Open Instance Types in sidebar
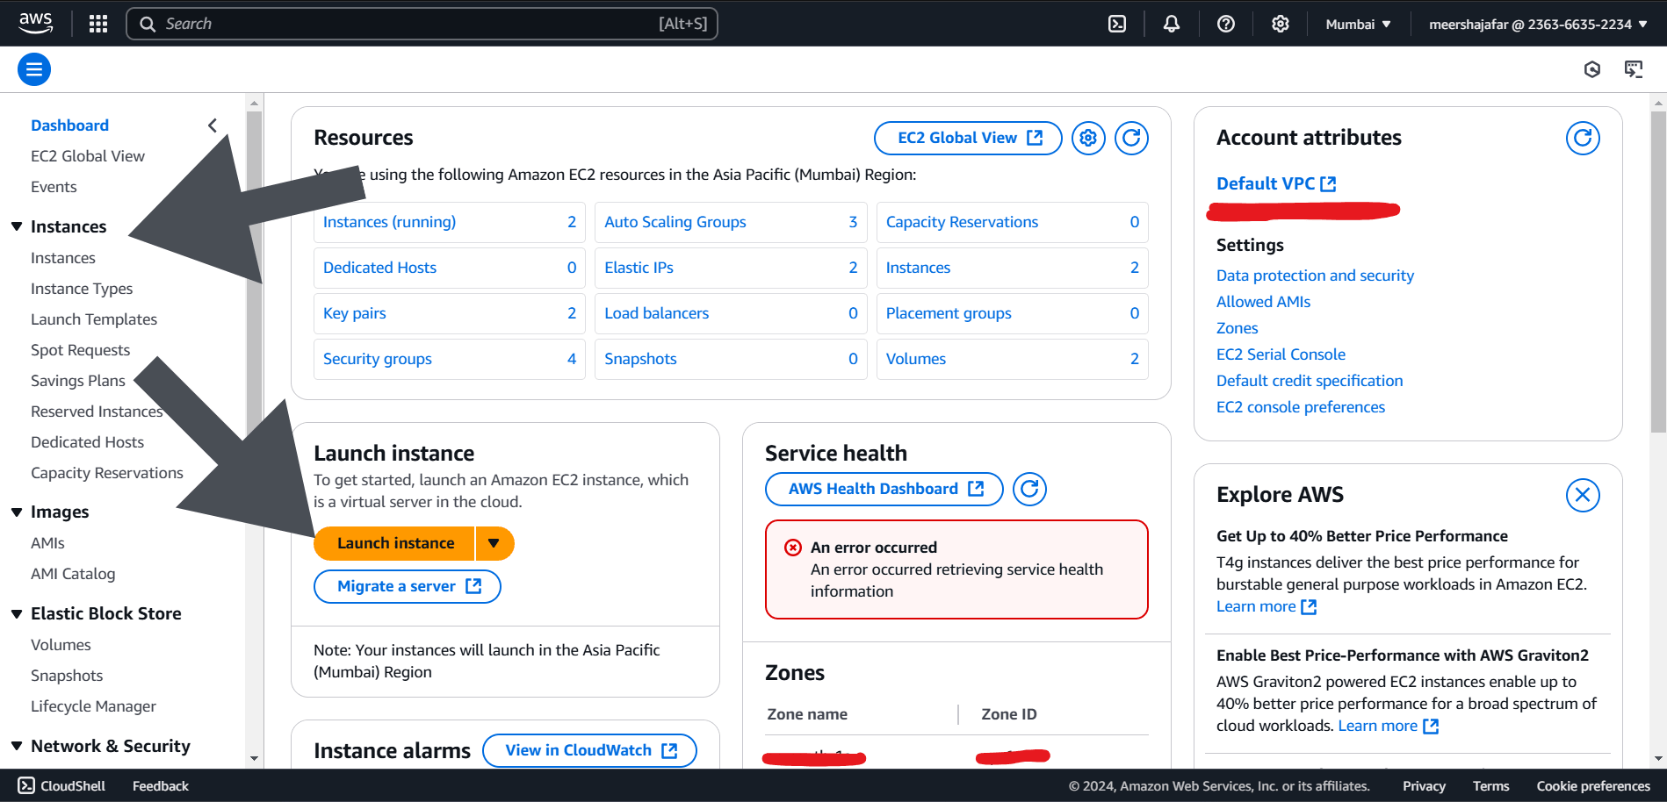Image resolution: width=1667 pixels, height=802 pixels. click(x=82, y=289)
